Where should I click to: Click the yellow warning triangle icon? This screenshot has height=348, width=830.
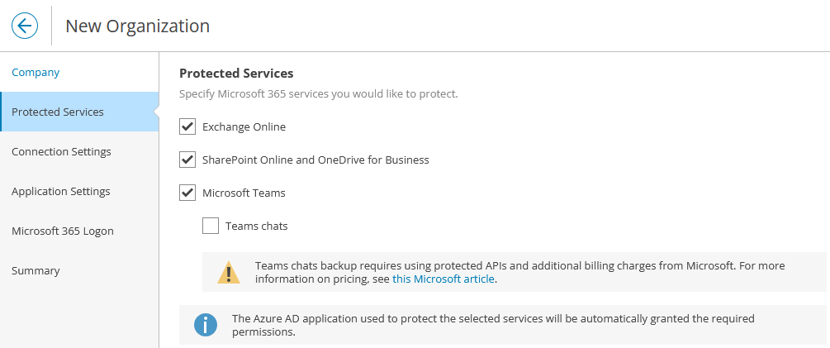pos(229,272)
